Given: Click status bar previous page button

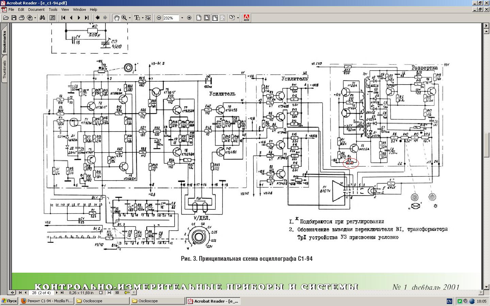Looking at the screenshot, I should pyautogui.click(x=26, y=292).
